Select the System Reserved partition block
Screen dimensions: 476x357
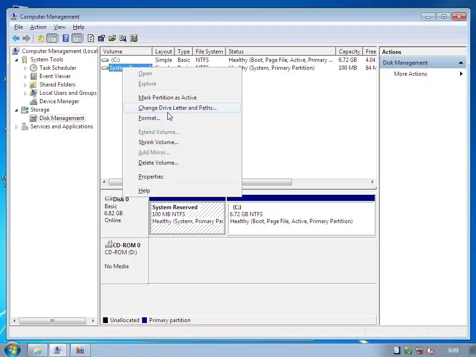187,218
